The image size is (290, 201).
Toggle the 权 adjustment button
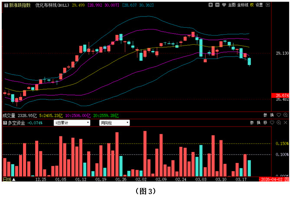pos(251,5)
